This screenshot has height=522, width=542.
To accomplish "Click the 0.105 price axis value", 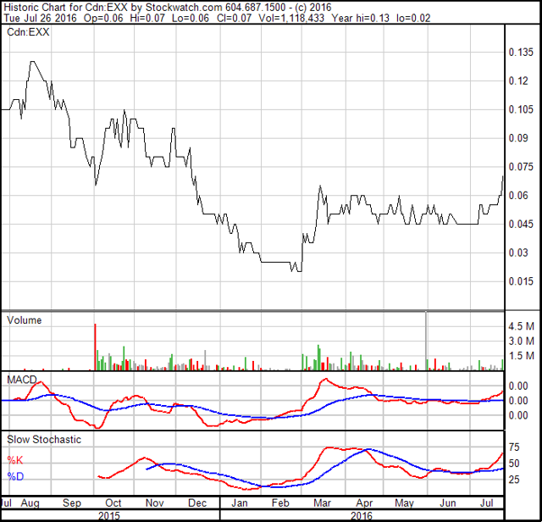I will pyautogui.click(x=521, y=109).
